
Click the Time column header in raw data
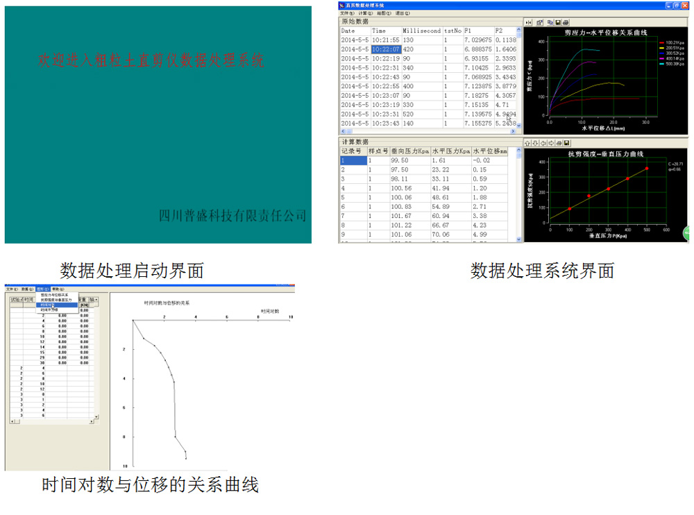pyautogui.click(x=386, y=31)
